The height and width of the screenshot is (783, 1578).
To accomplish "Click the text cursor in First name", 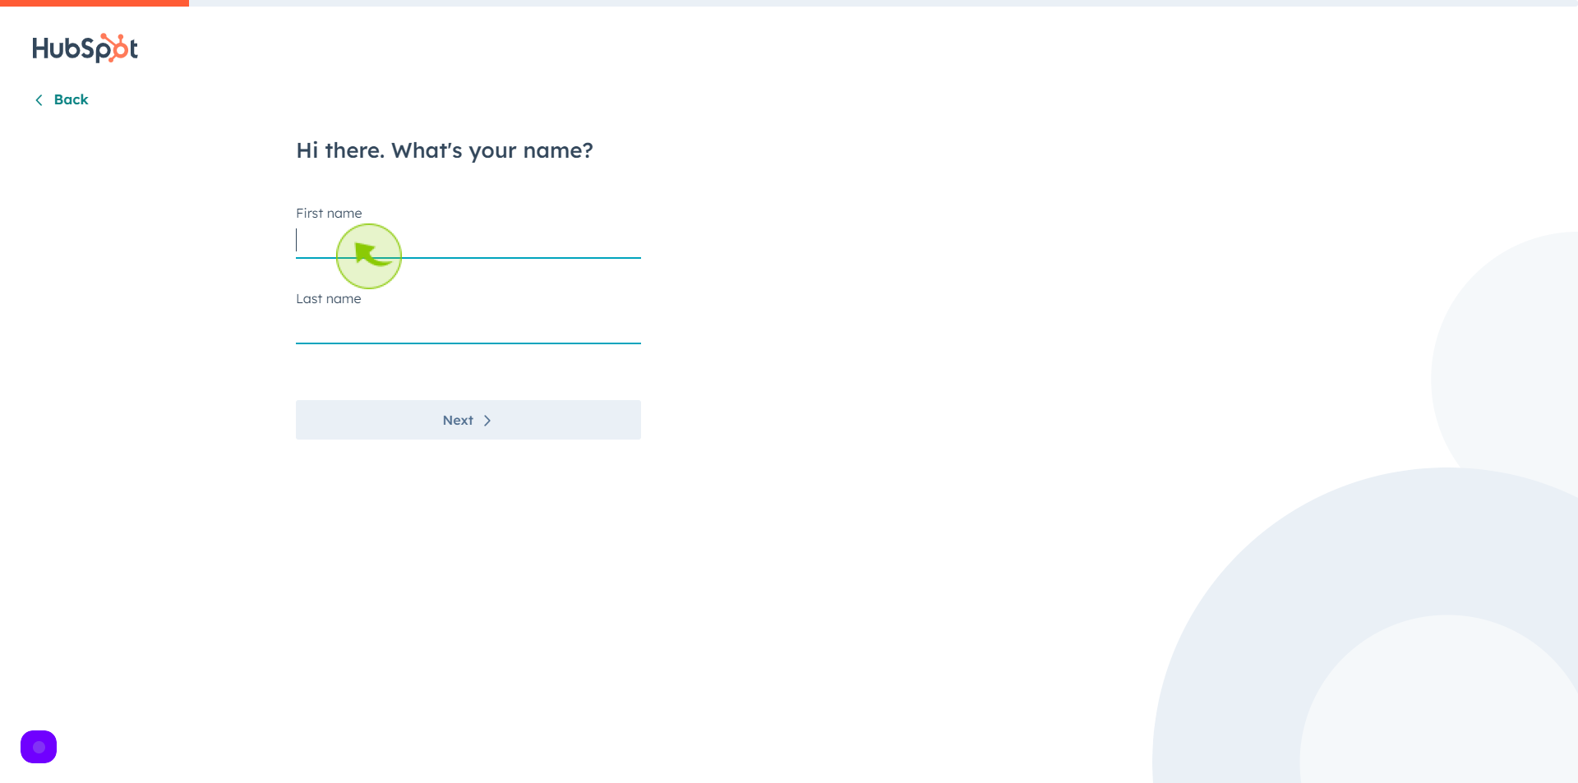I will coord(297,240).
